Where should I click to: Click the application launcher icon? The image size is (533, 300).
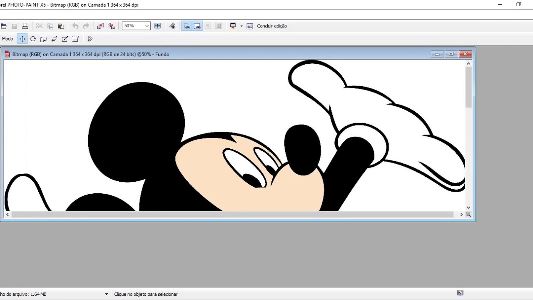pos(233,26)
